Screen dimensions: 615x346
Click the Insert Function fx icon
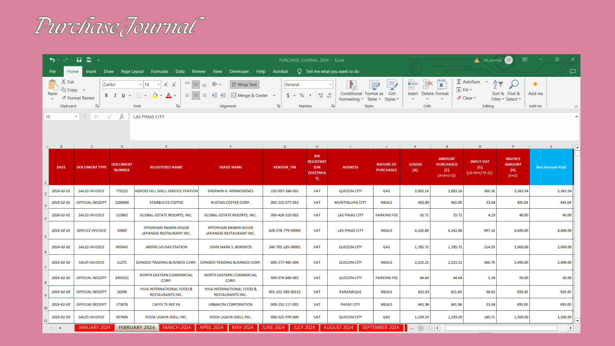[121, 117]
